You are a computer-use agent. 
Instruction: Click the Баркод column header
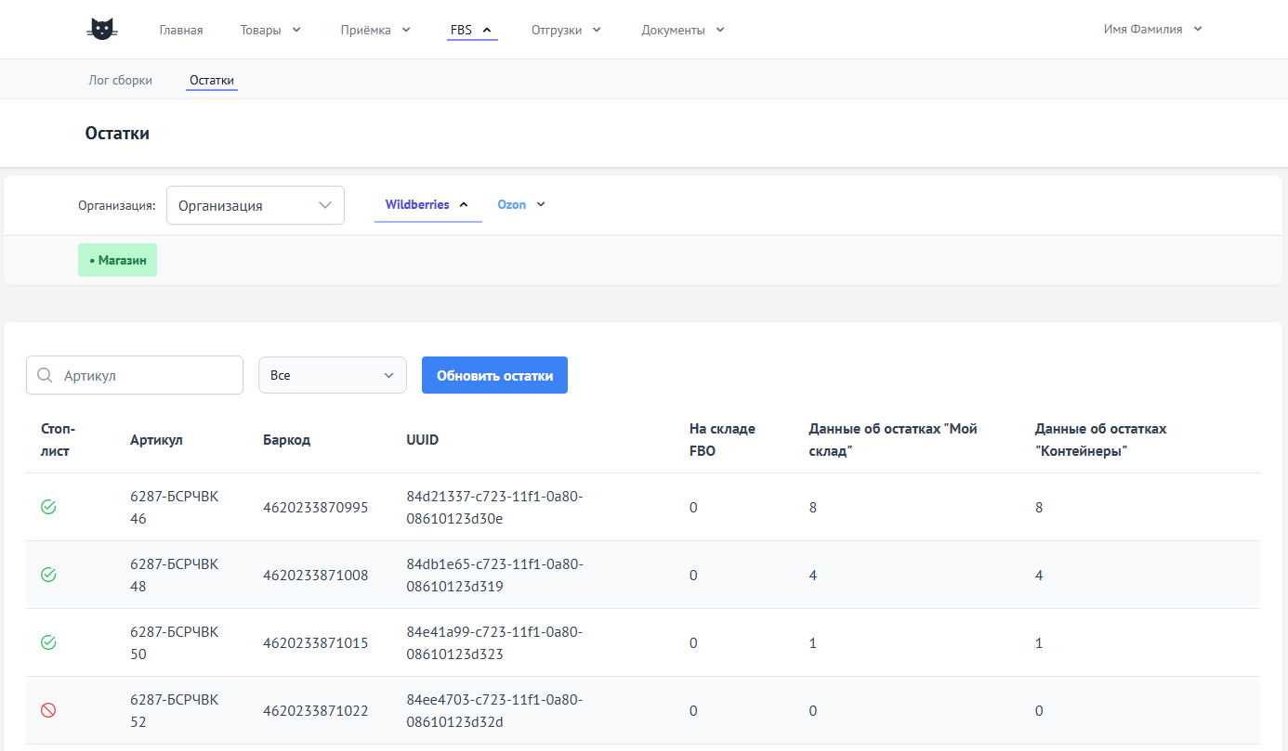pos(287,440)
